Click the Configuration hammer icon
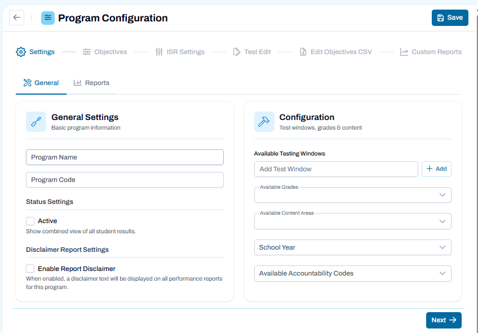 [264, 122]
